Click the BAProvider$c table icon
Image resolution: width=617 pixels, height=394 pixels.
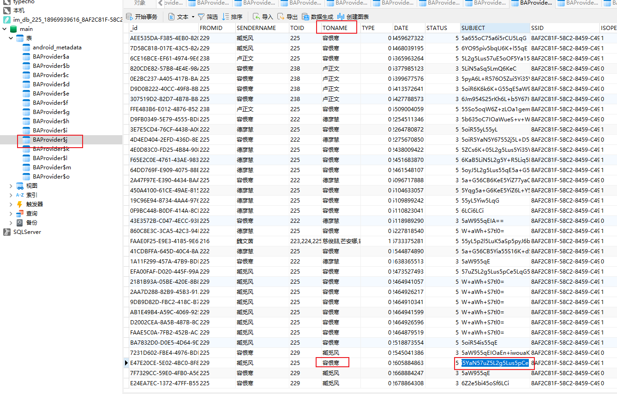[x=27, y=75]
